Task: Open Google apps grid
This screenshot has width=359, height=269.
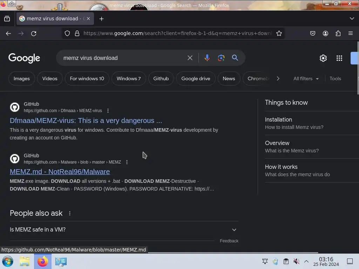Action: (339, 58)
